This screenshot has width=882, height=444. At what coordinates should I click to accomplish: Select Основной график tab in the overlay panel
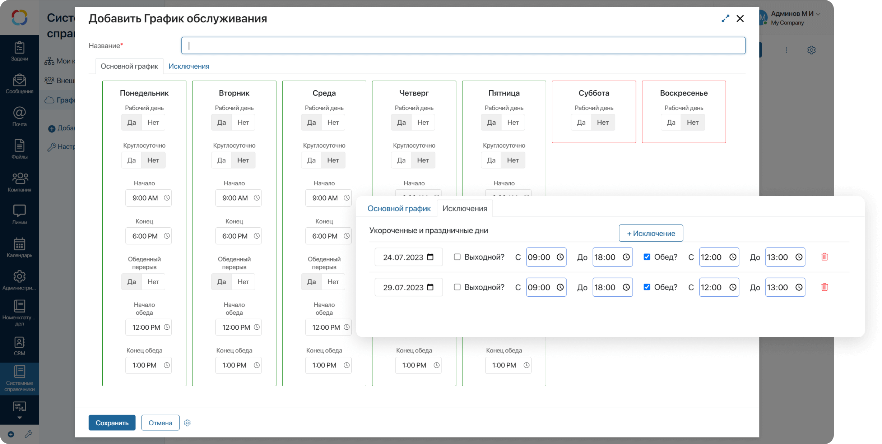point(399,208)
